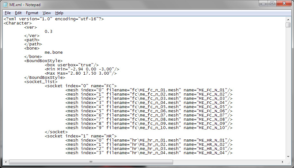The height and width of the screenshot is (168, 294).
Task: Click the horizontal scrollbar right arrow
Action: pos(282,162)
